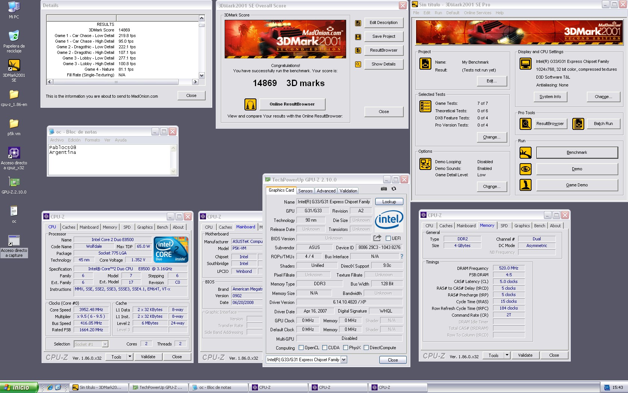The height and width of the screenshot is (393, 628).
Task: Expand Tools dropdown arrow in Memory CPU-Z window
Action: (x=507, y=355)
